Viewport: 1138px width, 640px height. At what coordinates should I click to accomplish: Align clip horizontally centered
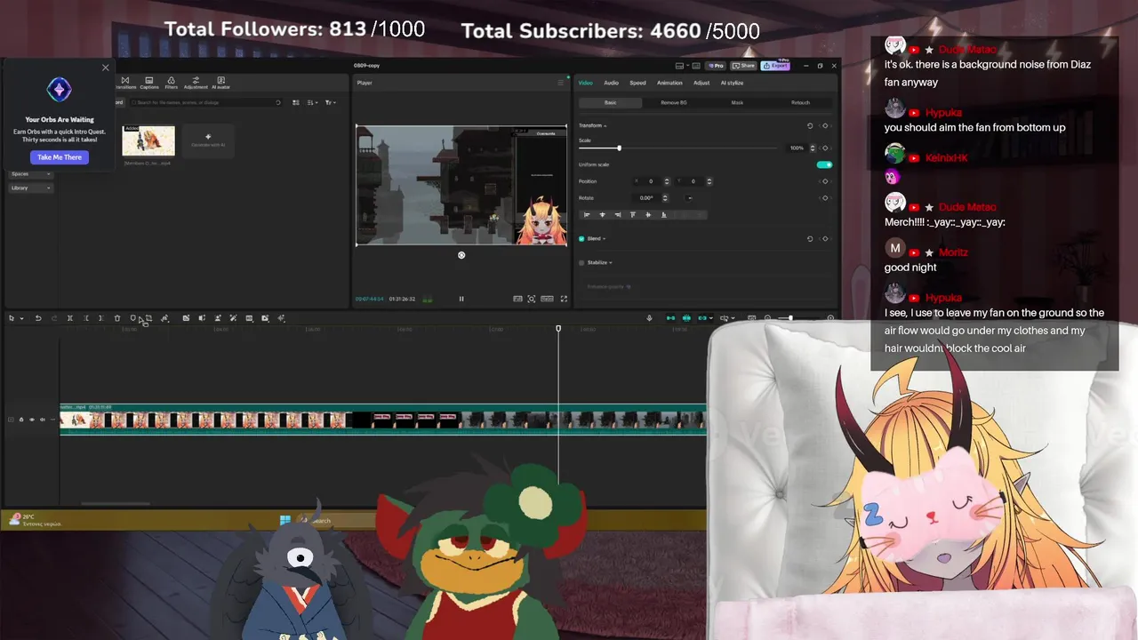[x=602, y=214]
